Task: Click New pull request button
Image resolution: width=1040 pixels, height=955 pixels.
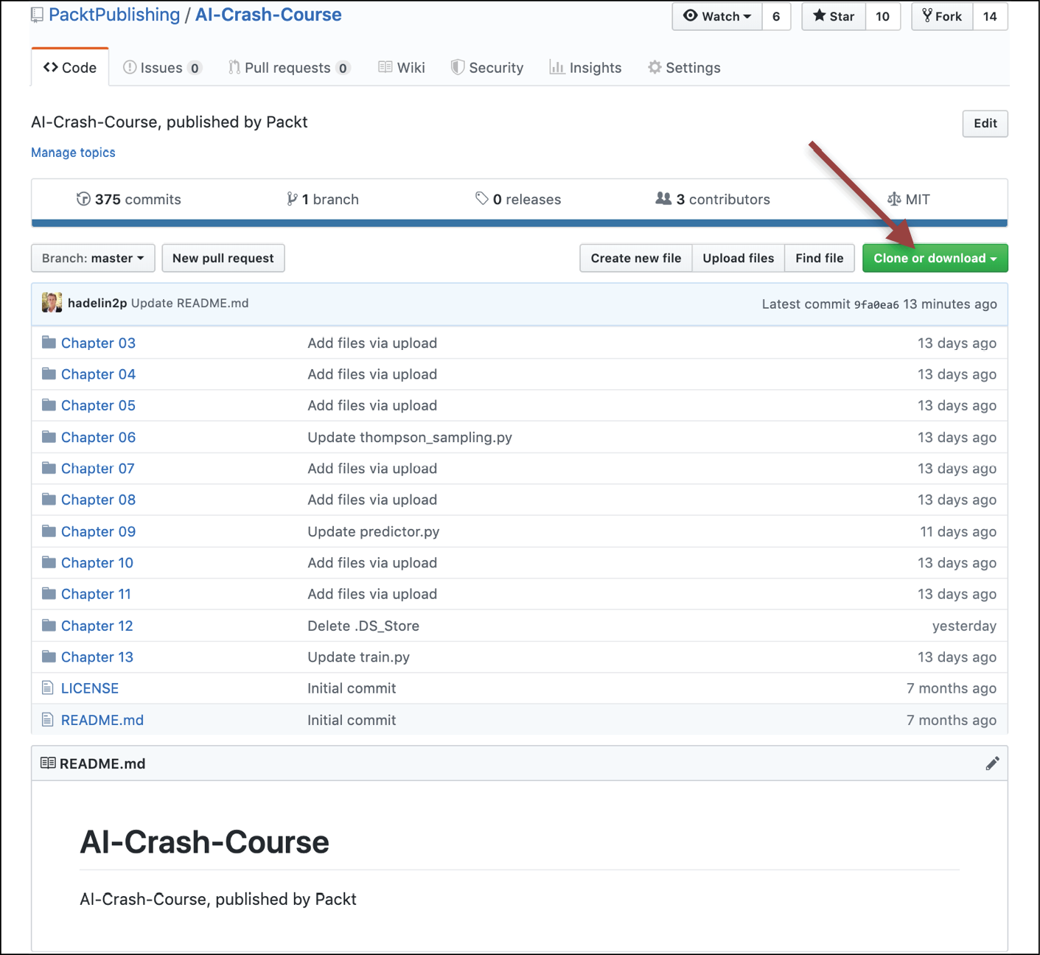Action: pyautogui.click(x=223, y=258)
